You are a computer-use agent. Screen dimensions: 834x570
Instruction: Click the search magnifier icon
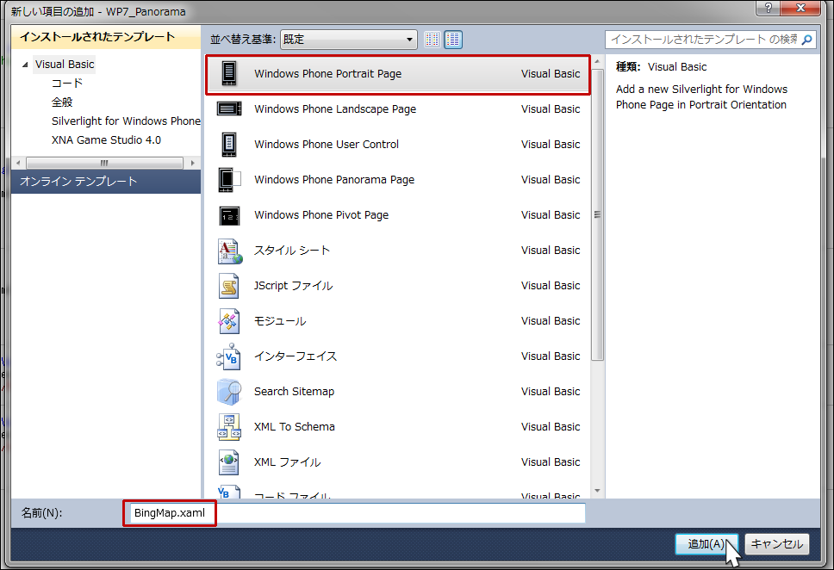tap(807, 40)
